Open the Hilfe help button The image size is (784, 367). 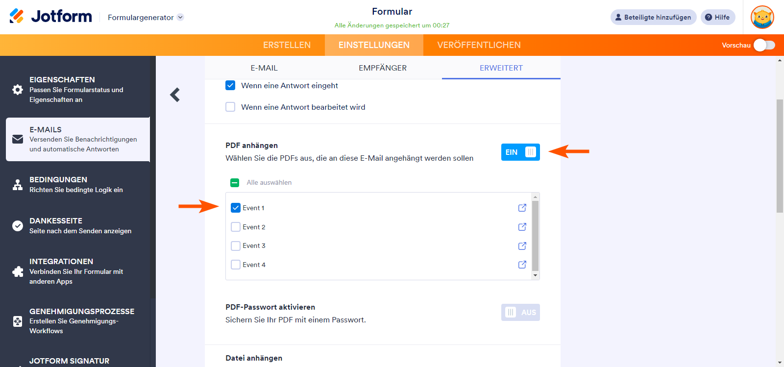718,17
